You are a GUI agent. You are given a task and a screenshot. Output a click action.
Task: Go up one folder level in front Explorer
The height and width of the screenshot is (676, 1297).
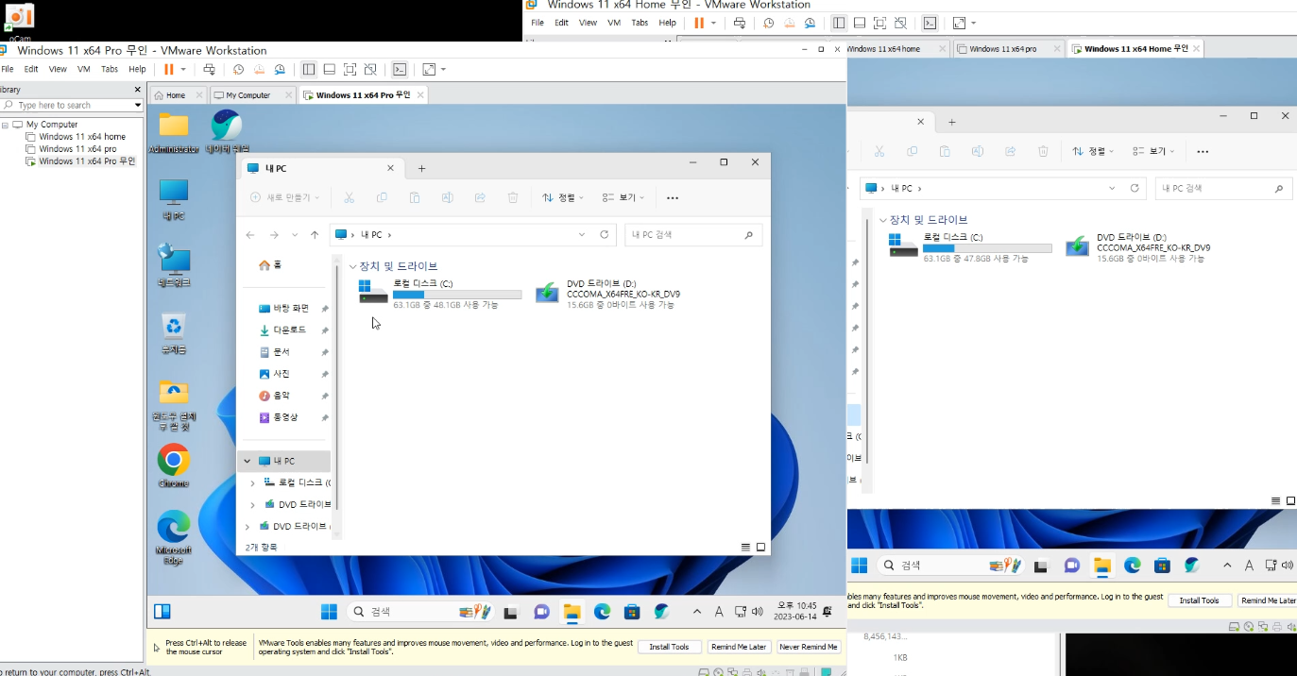click(315, 234)
